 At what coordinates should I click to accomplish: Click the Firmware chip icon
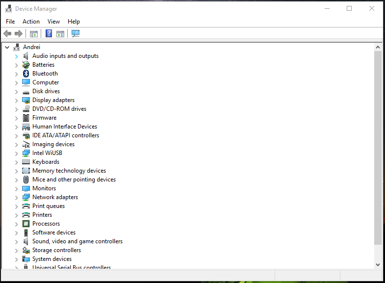click(26, 118)
